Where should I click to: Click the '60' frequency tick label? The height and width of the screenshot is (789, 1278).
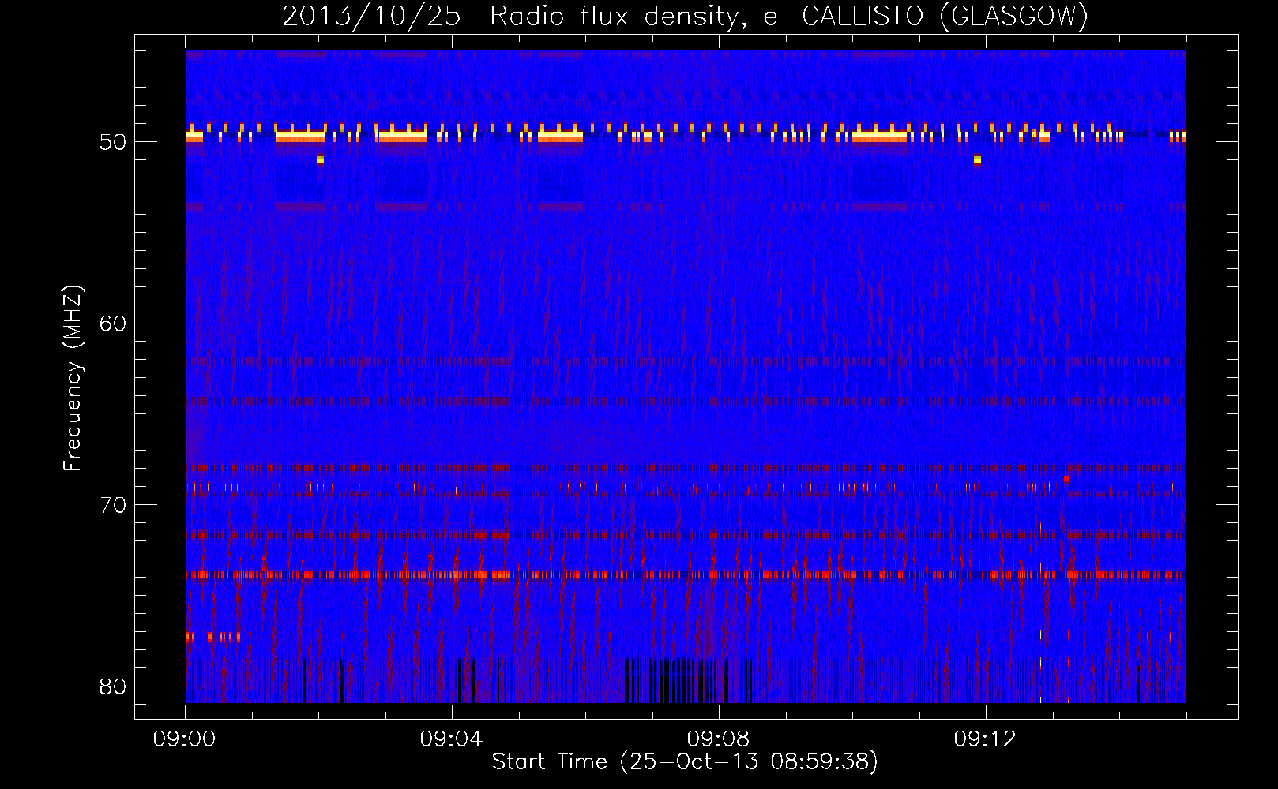113,323
